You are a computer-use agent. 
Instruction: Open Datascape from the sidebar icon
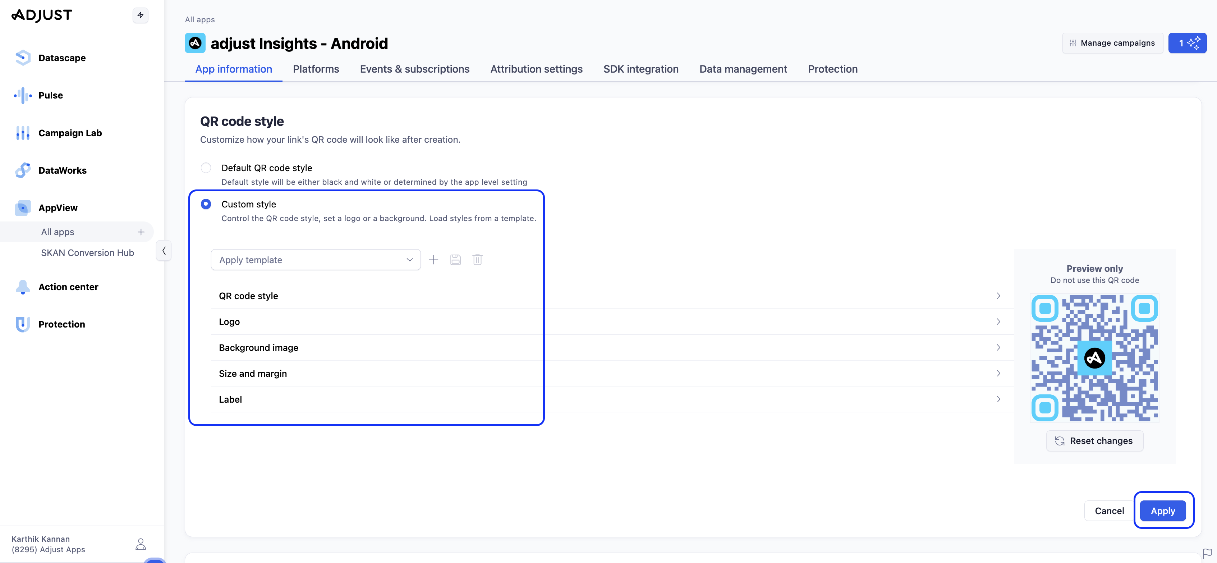pos(22,58)
